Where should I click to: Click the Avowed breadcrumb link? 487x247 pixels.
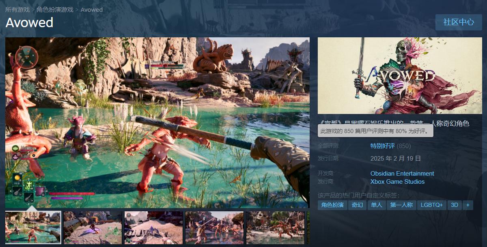click(92, 9)
